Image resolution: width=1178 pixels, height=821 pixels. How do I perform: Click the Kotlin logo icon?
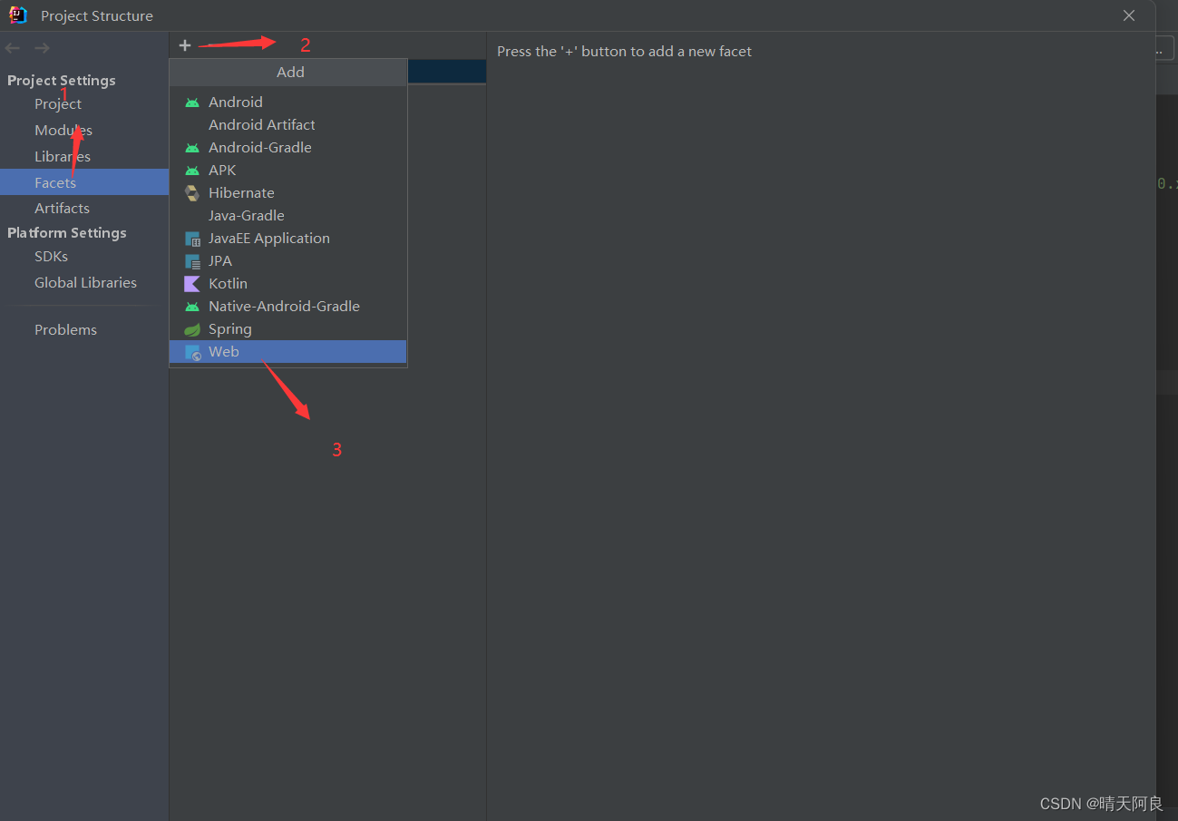[x=192, y=284]
